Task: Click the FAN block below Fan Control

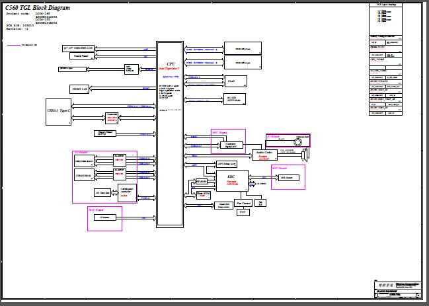Action: click(243, 213)
